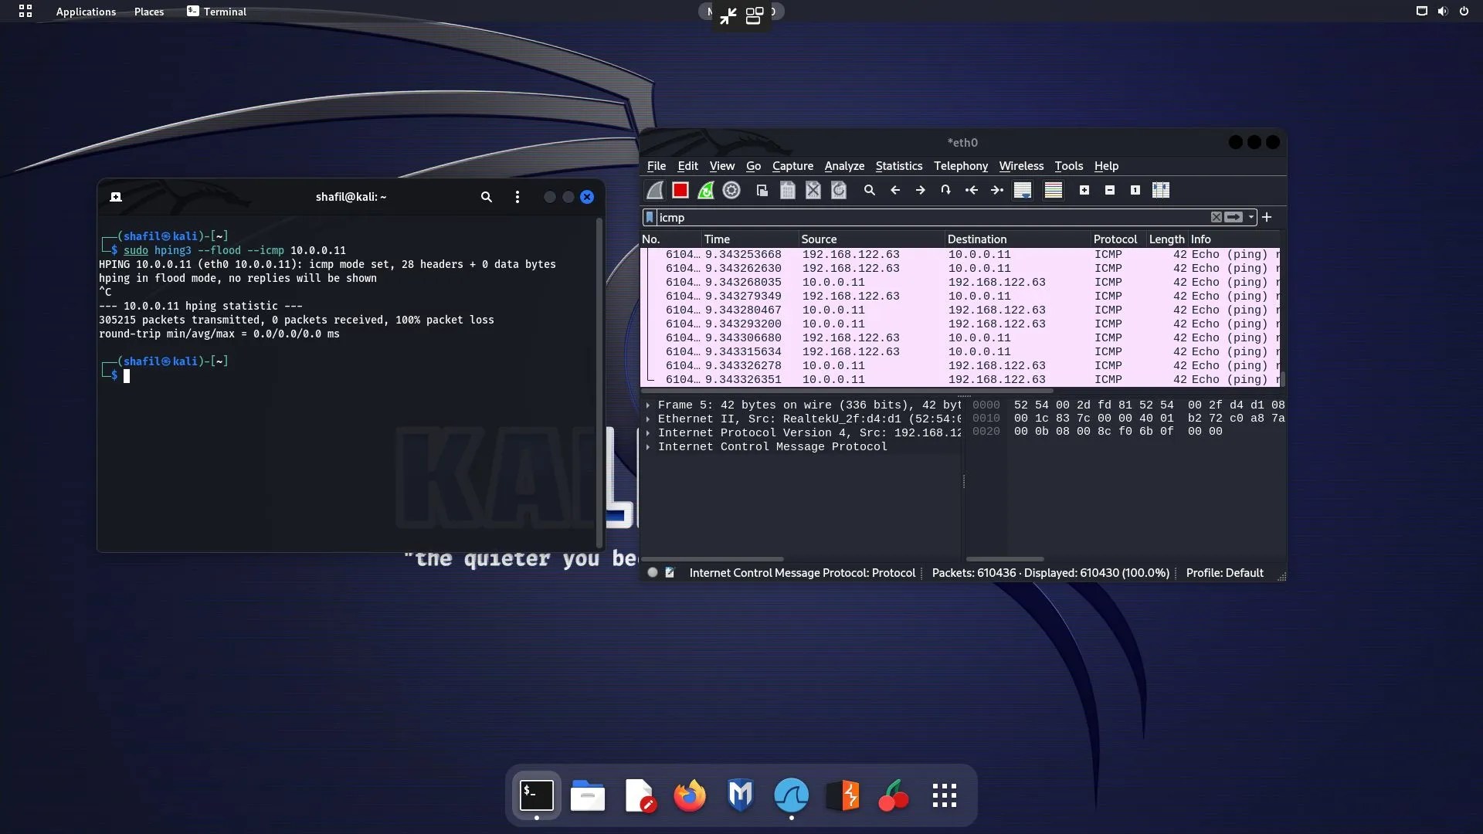The width and height of the screenshot is (1483, 834).
Task: Restart the current capture
Action: [706, 190]
